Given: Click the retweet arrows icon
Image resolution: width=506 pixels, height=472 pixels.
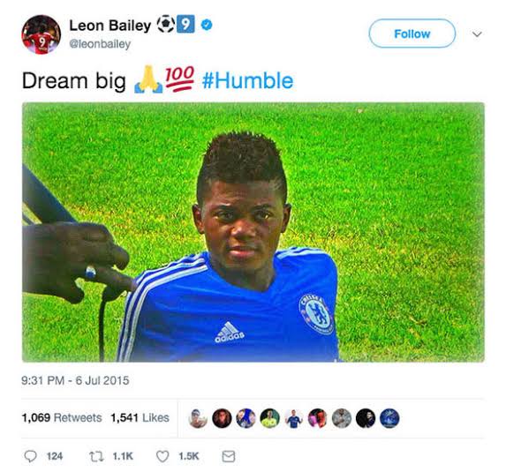Looking at the screenshot, I should click(96, 456).
